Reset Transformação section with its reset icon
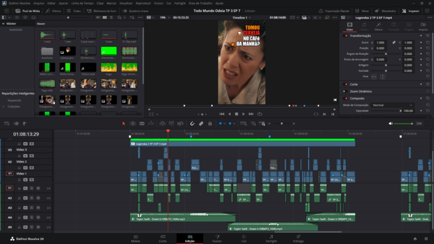 click(x=428, y=36)
